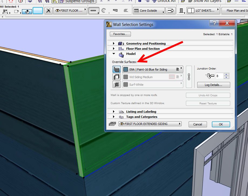248x196 pixels.
Task: Select the marquee selection method icon
Action: tap(5, 11)
